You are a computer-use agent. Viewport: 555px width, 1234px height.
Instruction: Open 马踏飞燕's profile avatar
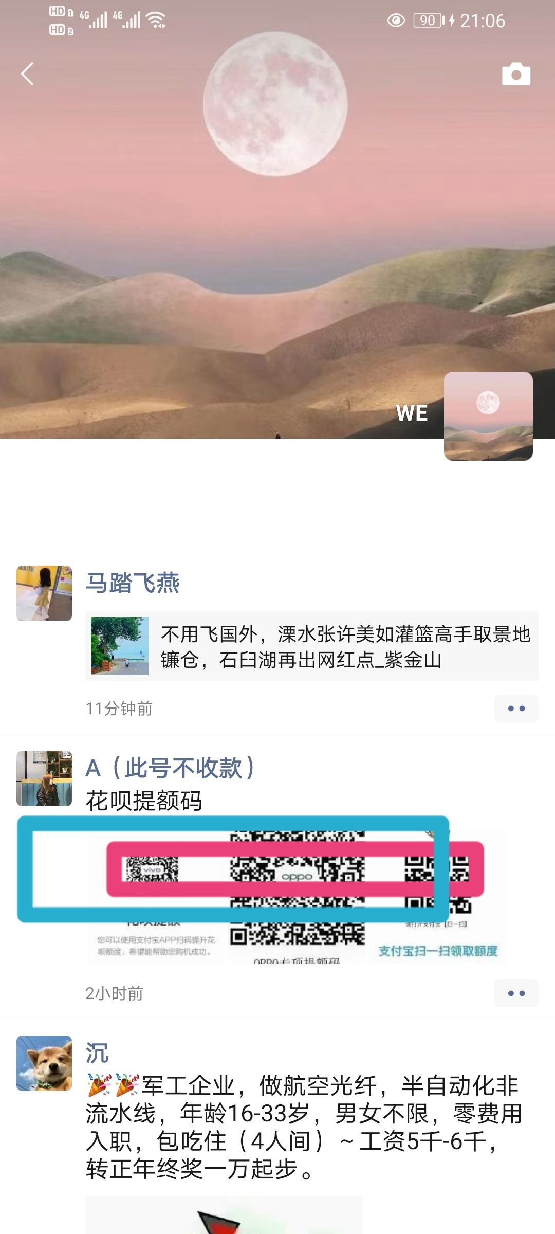(44, 593)
